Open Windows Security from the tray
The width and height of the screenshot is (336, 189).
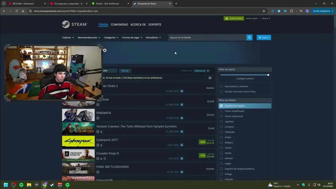coord(303,185)
